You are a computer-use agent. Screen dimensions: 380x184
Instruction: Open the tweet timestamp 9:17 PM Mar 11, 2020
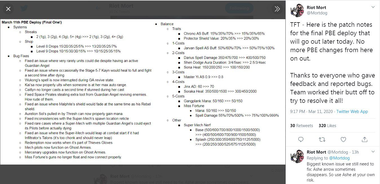coord(311,112)
